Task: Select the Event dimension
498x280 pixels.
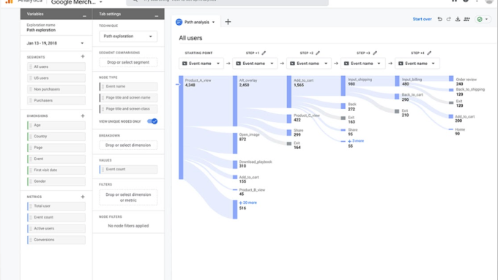Action: point(56,159)
